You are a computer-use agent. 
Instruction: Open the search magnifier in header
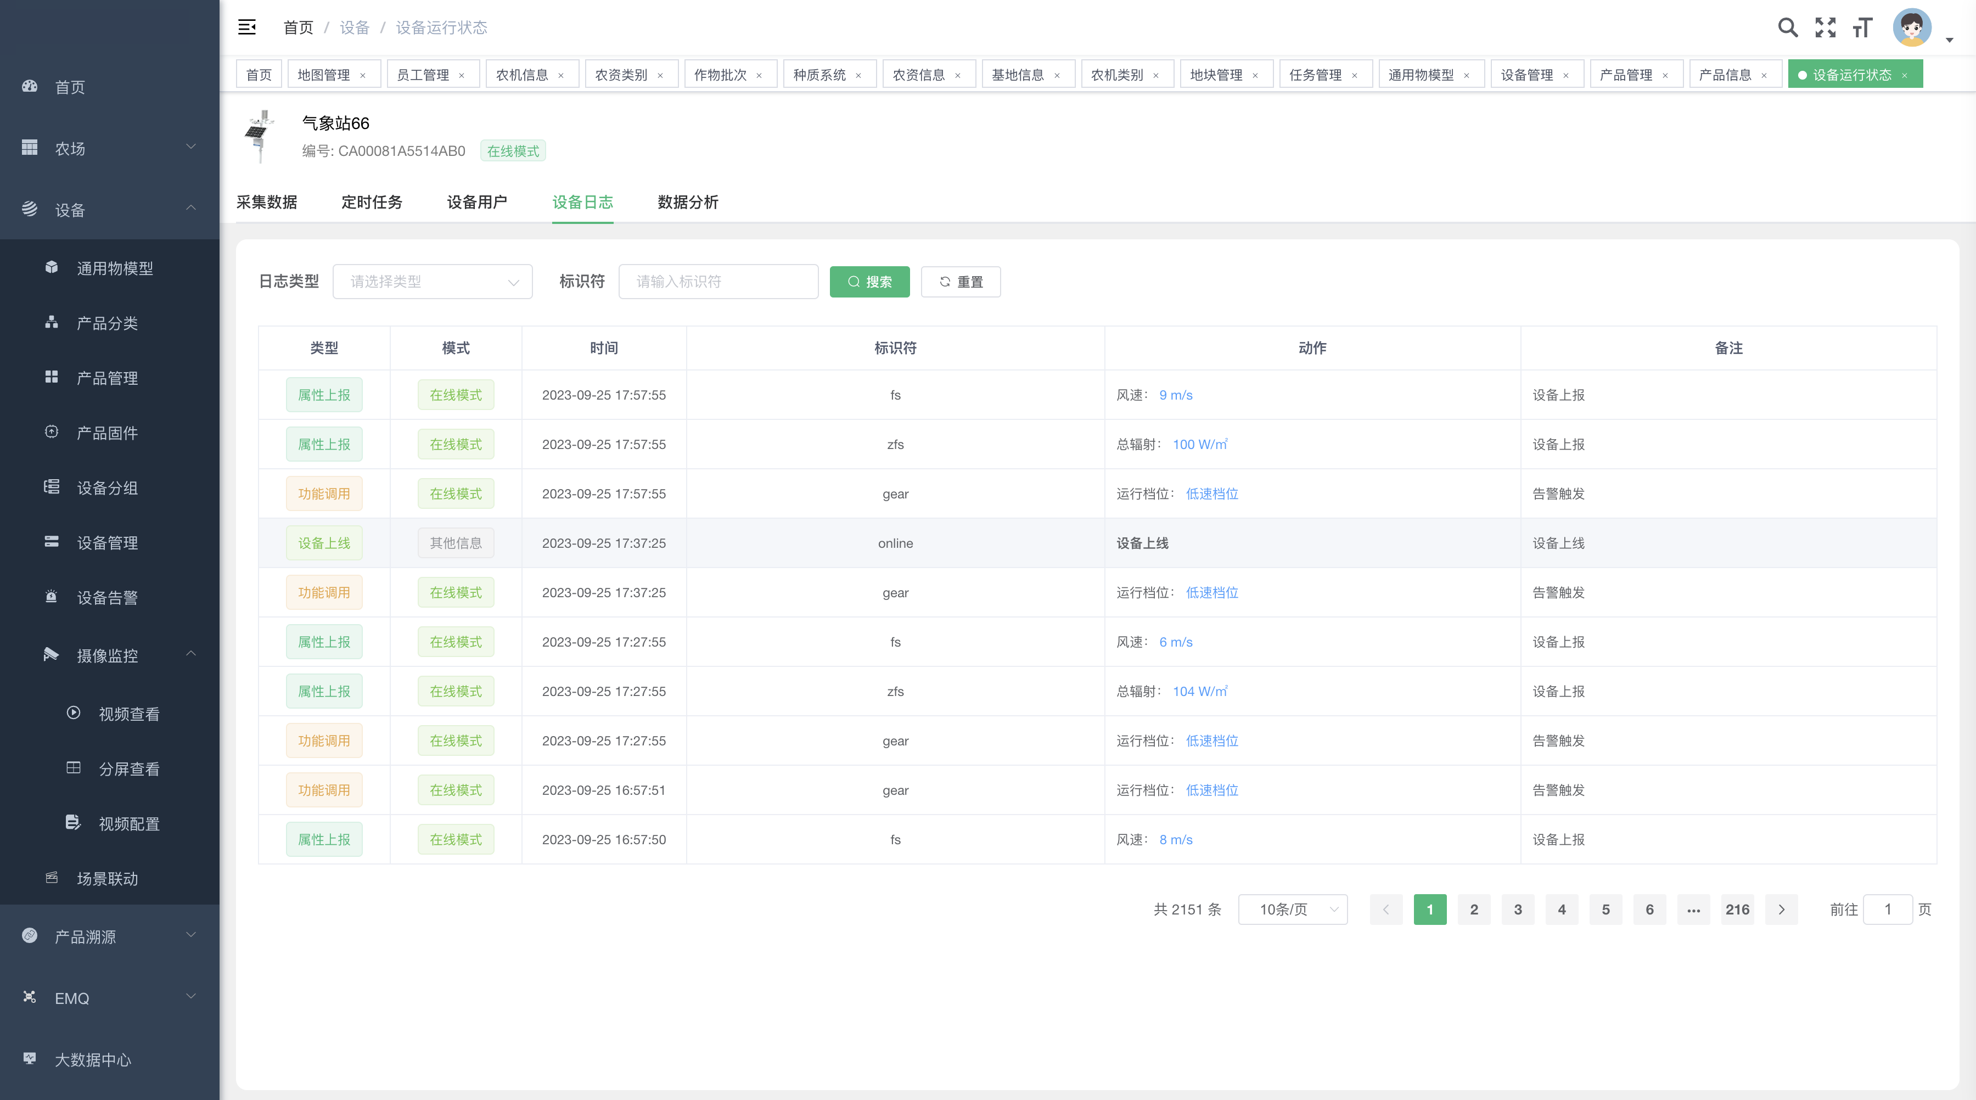coord(1787,27)
